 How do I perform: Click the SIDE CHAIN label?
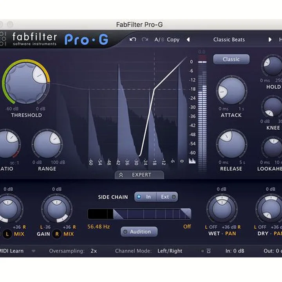click(113, 197)
